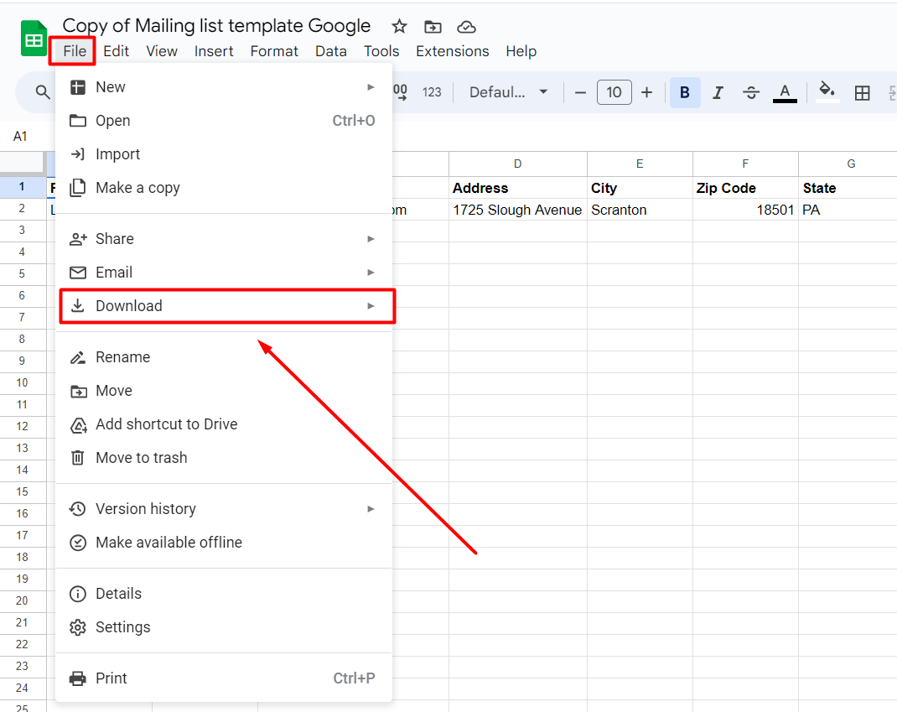
Task: Select Import in File menu
Action: pyautogui.click(x=224, y=154)
